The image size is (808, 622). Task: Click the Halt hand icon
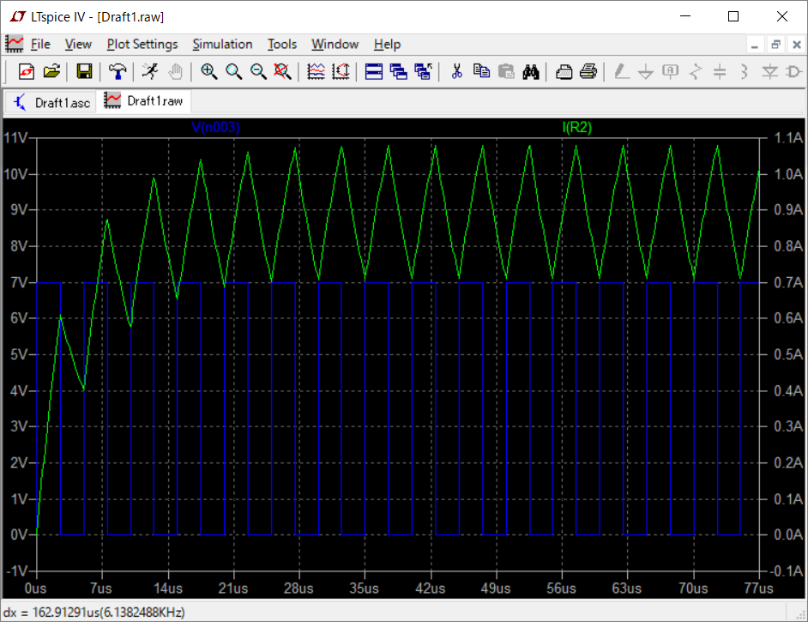click(175, 71)
